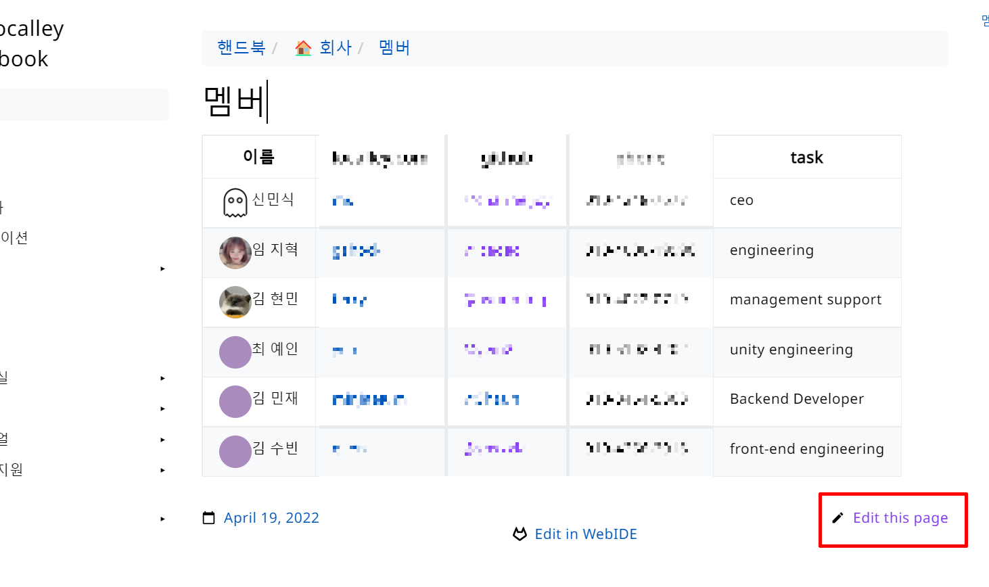Screen dimensions: 989x587
Task: Click the purple avatar beside 최 예인
Action: pyautogui.click(x=235, y=352)
